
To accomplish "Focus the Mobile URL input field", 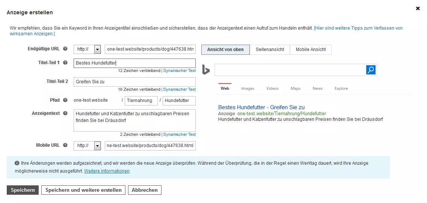I will click(x=150, y=146).
